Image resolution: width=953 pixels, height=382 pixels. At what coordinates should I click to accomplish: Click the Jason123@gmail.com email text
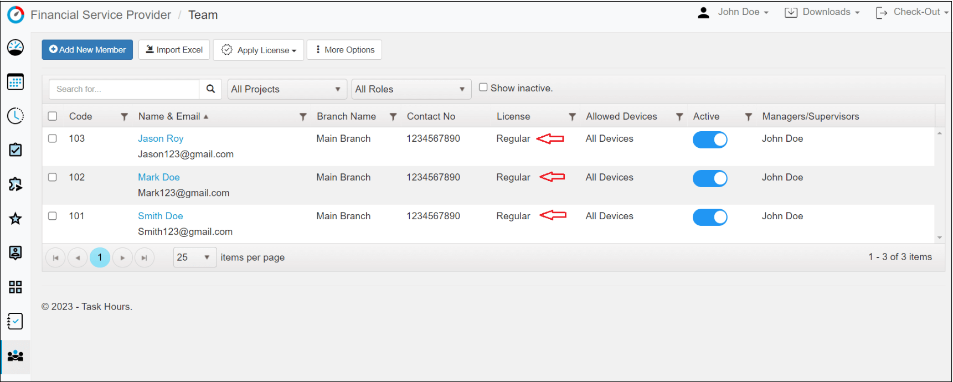point(186,154)
